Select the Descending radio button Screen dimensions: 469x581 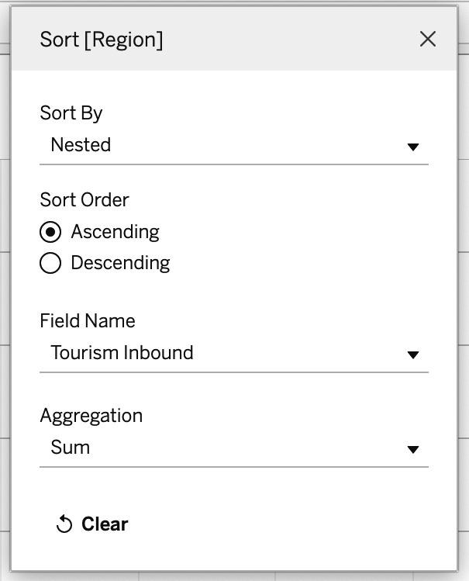pyautogui.click(x=50, y=263)
